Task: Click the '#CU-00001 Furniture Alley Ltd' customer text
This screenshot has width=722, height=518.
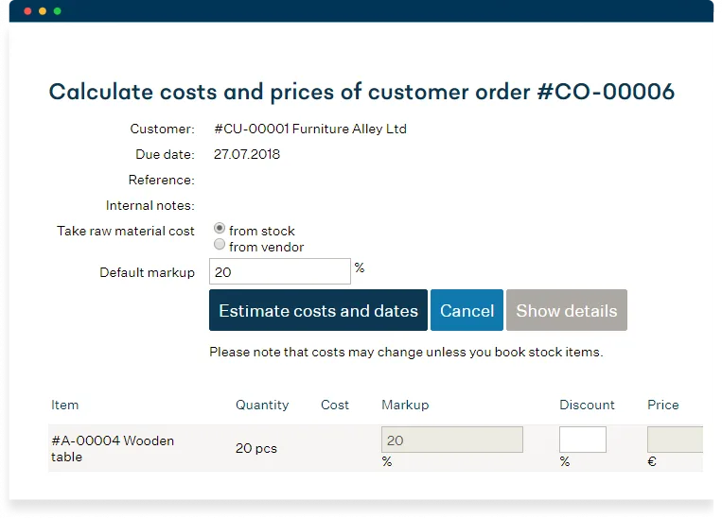Action: [x=310, y=129]
